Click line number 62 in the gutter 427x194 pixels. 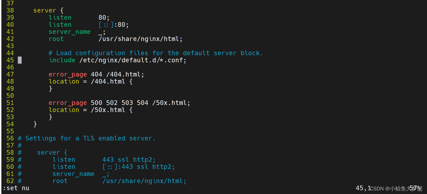[x=10, y=181]
